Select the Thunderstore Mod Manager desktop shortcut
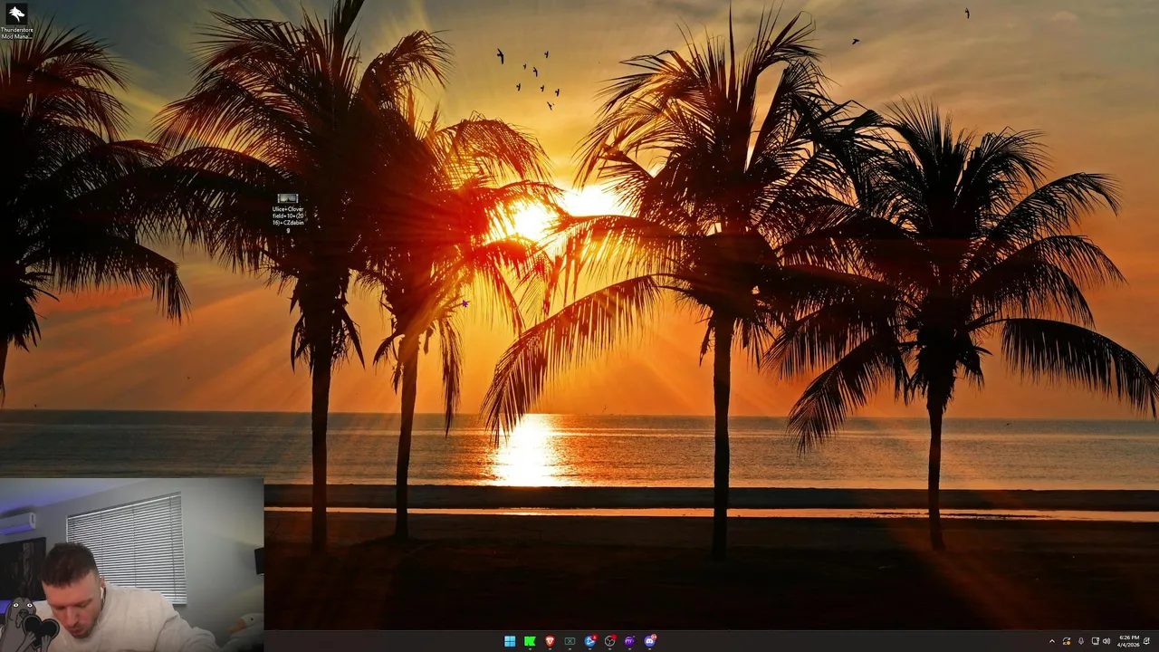 16,21
